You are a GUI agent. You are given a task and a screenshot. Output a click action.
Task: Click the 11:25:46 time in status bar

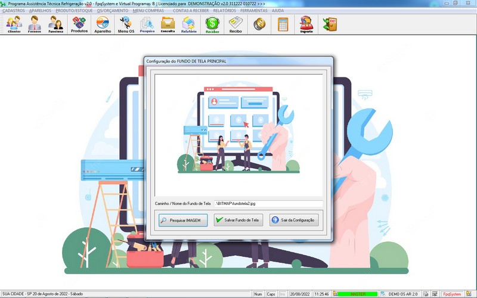tap(321, 294)
